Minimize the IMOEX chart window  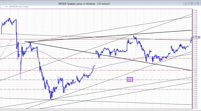click(186, 3)
